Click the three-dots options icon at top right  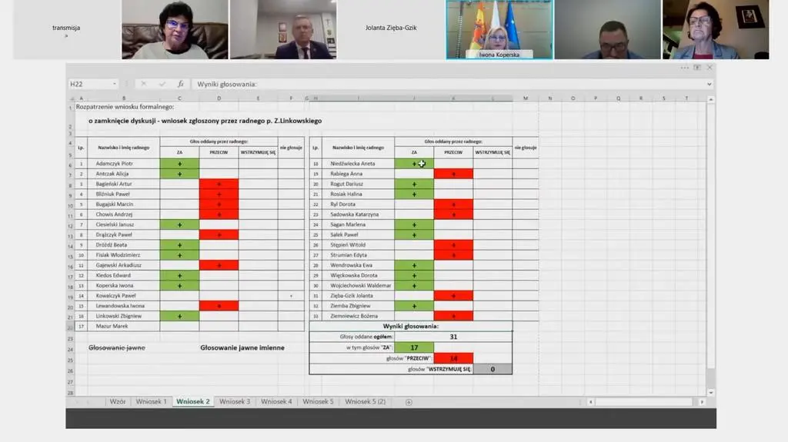click(x=684, y=68)
